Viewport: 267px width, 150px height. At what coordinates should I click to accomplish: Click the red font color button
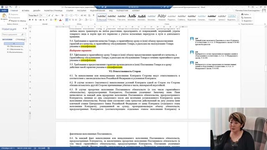coord(60,20)
